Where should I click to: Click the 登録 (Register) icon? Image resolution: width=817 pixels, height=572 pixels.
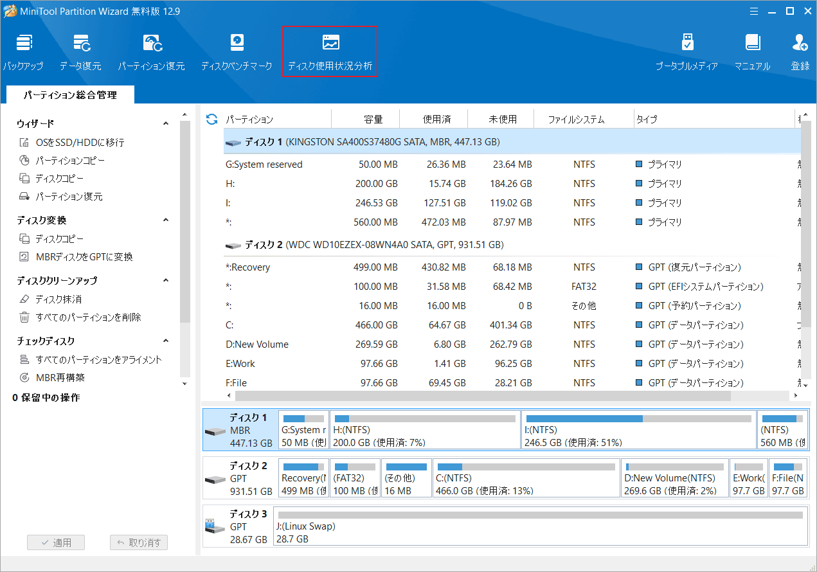click(x=799, y=50)
